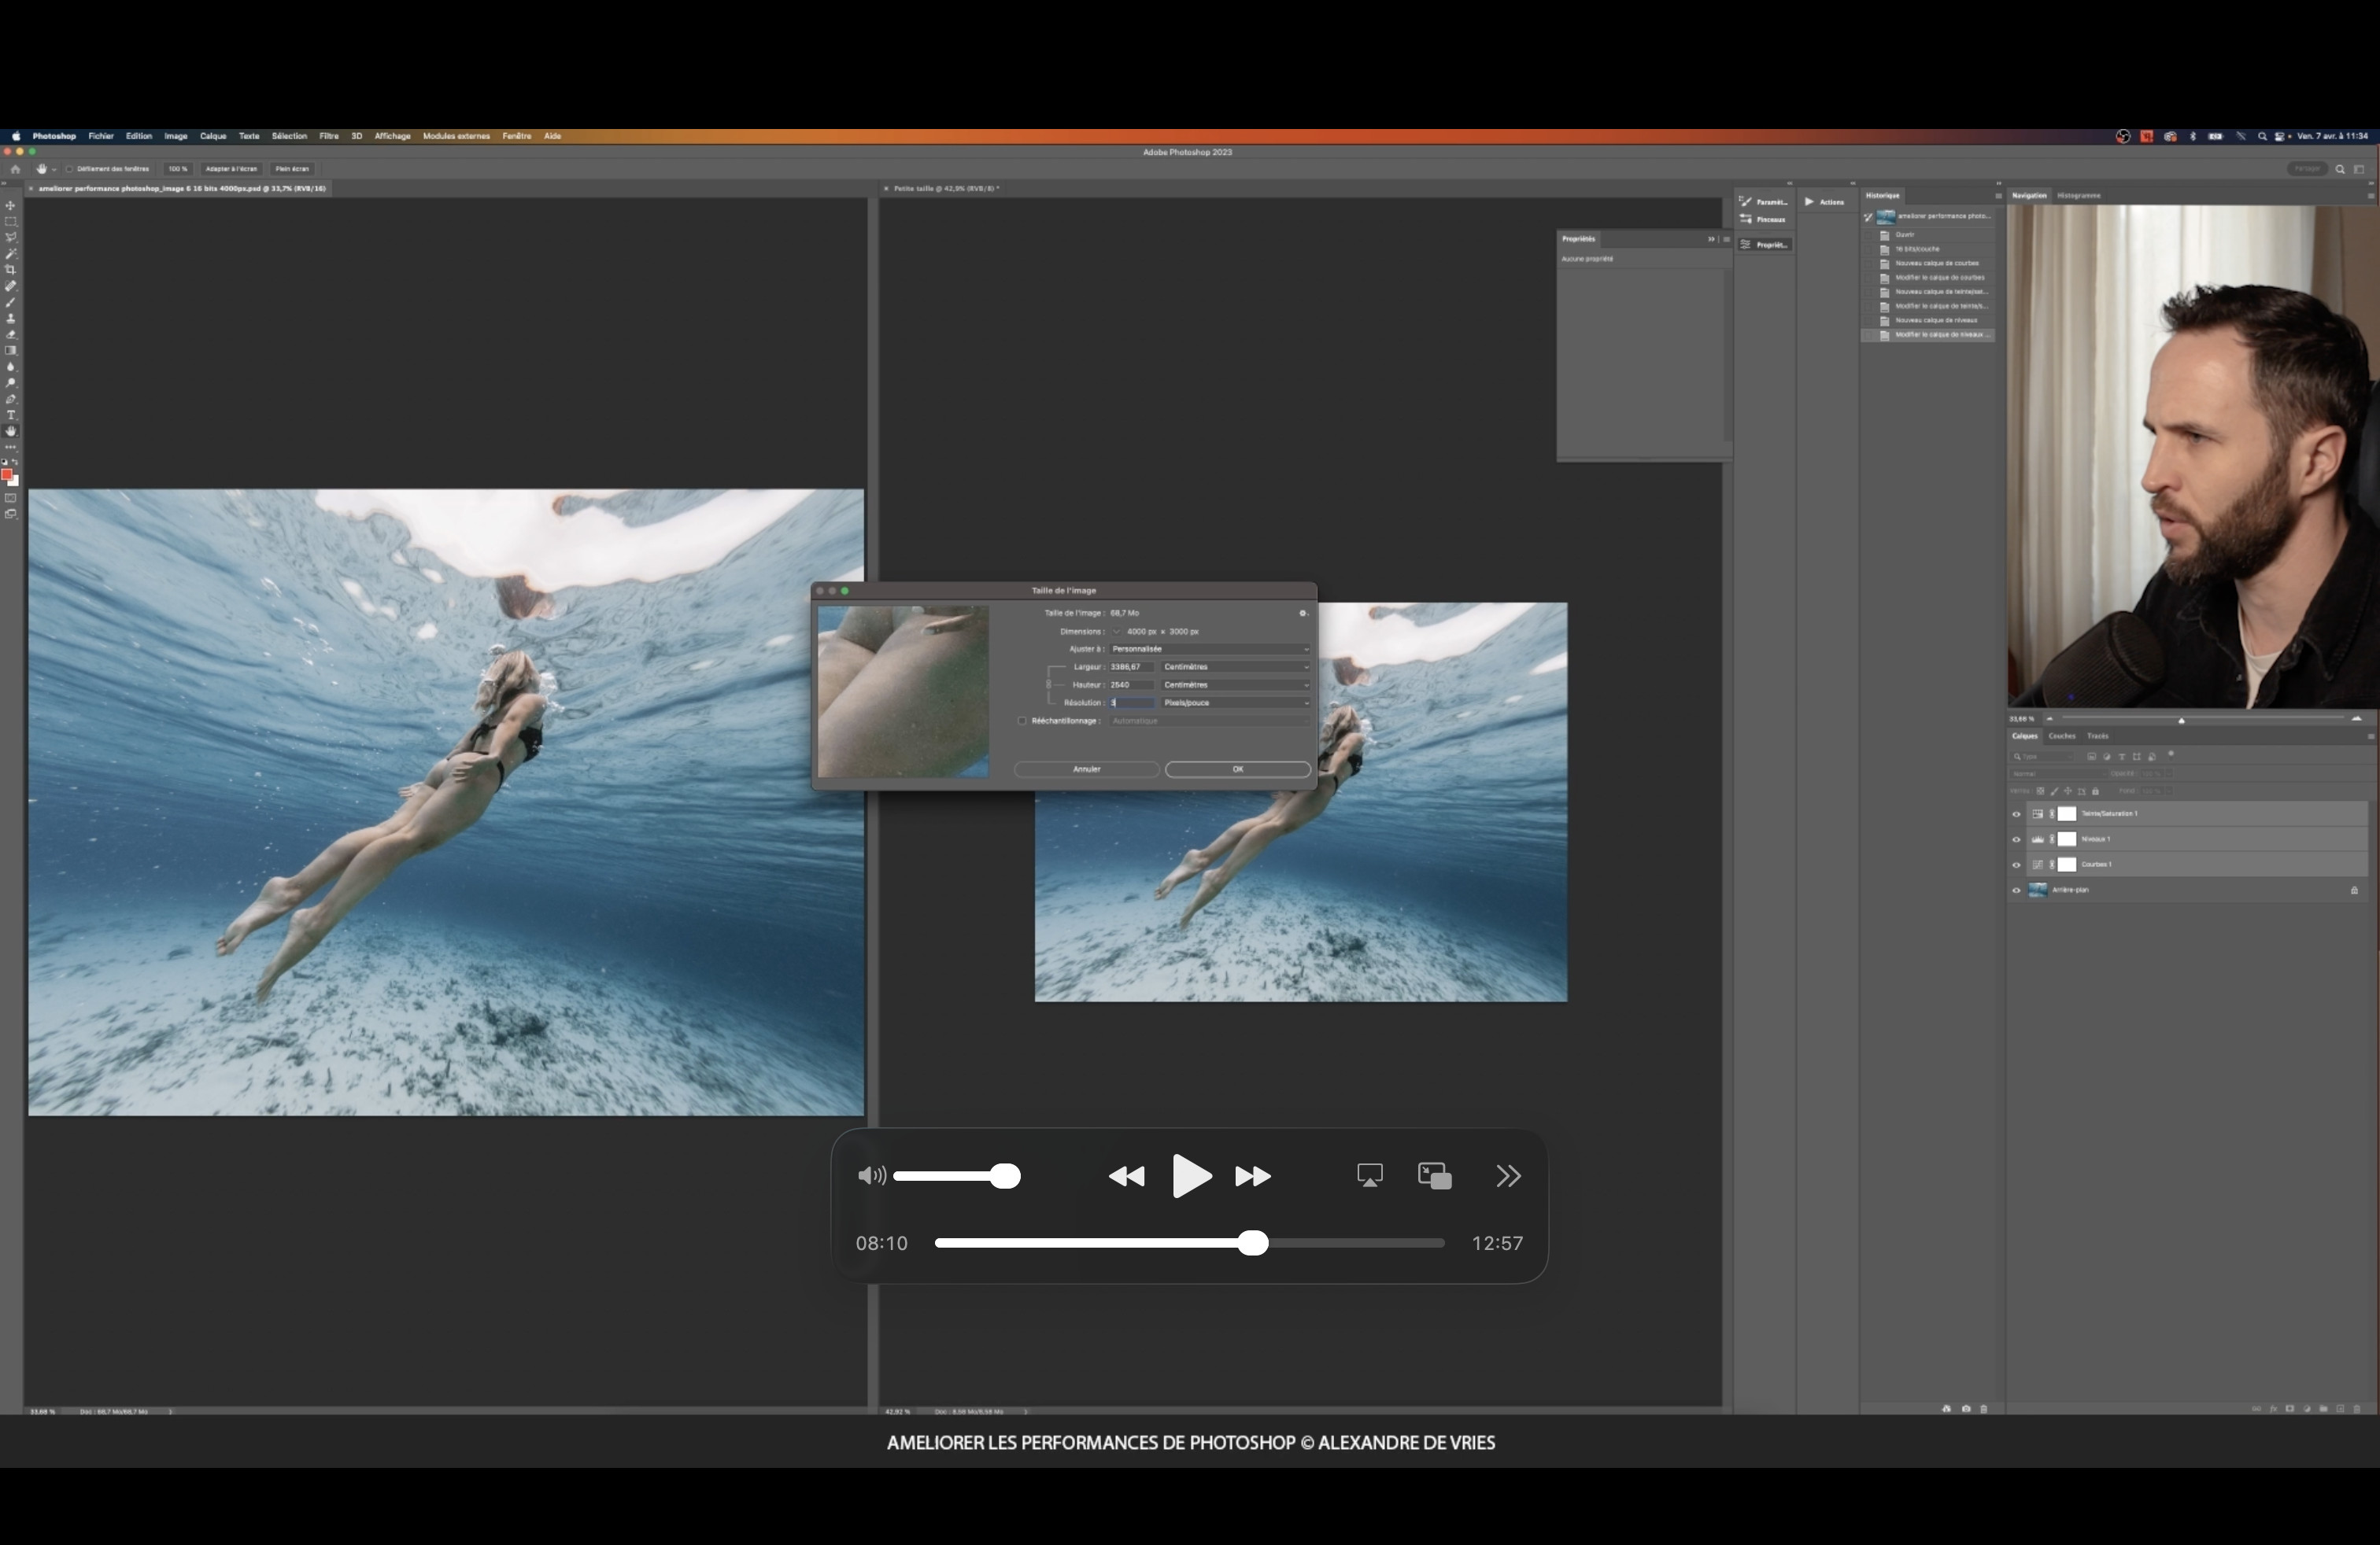Open the Ajuster à Personnalisée dropdown
2380x1545 pixels.
[x=1209, y=648]
